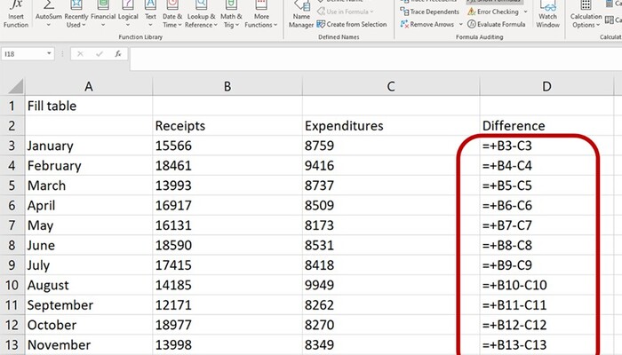Click the 'Receipts' header cell
This screenshot has height=355, width=622.
[x=227, y=126]
